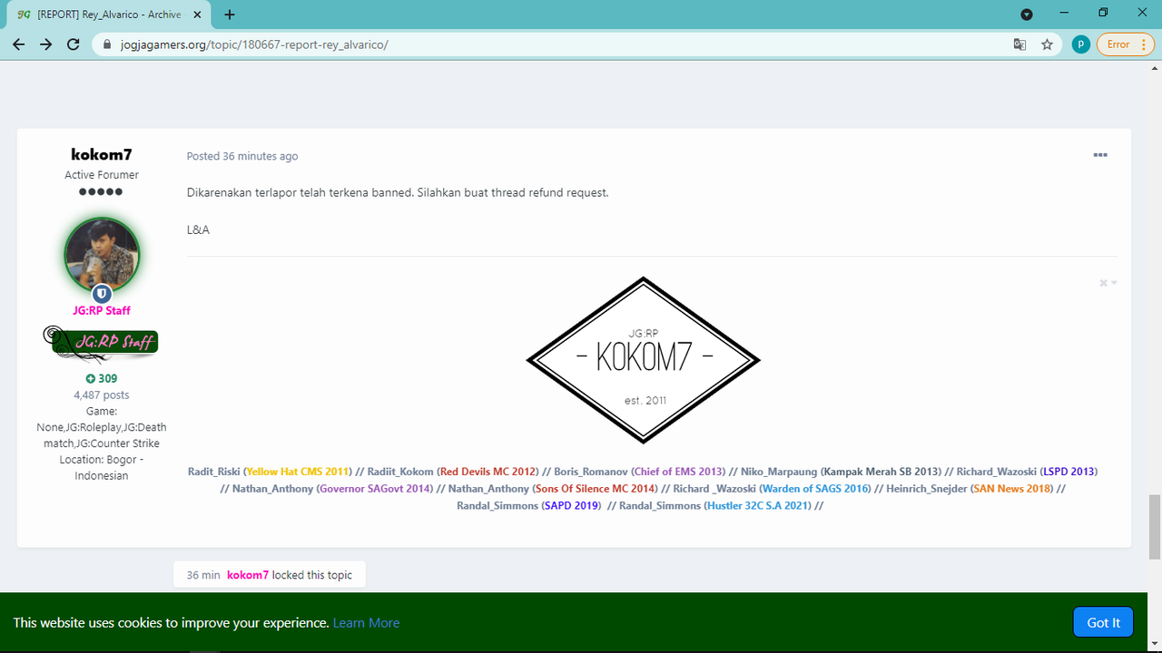
Task: Click the Error update button
Action: click(1118, 44)
